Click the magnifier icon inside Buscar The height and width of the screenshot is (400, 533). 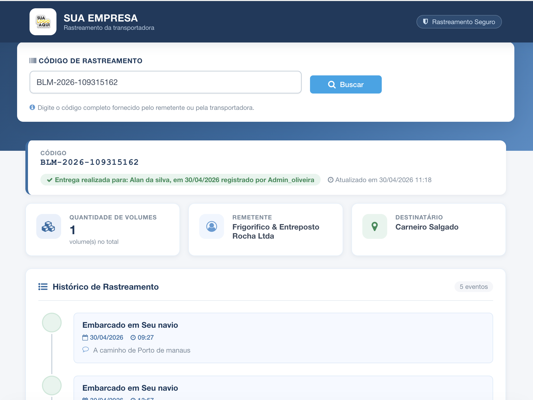[x=332, y=84]
